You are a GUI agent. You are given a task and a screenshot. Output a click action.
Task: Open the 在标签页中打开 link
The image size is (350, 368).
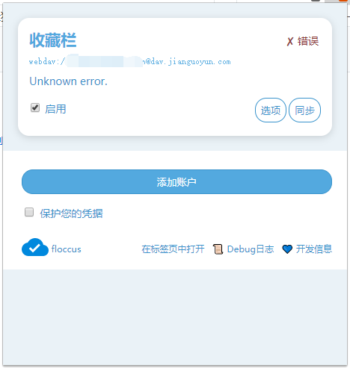point(173,249)
